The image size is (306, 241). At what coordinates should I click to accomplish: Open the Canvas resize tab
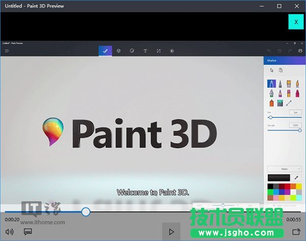click(159, 51)
